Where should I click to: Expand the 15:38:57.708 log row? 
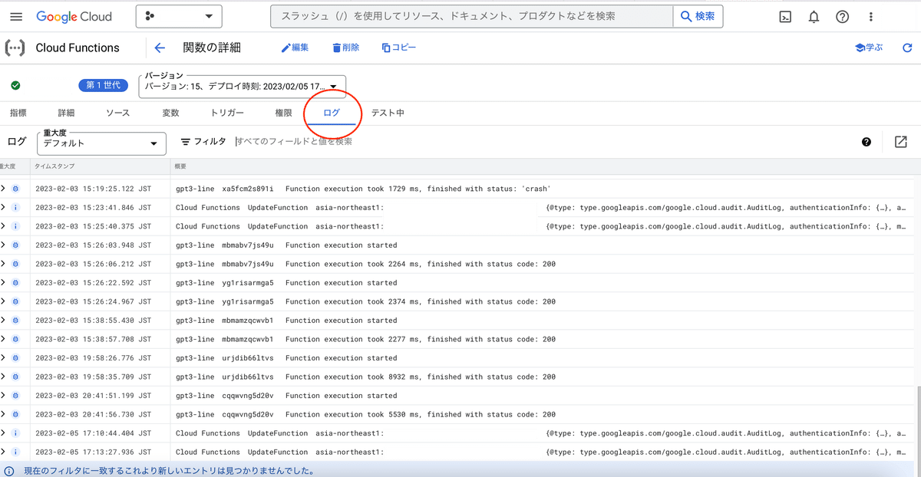tap(3, 339)
